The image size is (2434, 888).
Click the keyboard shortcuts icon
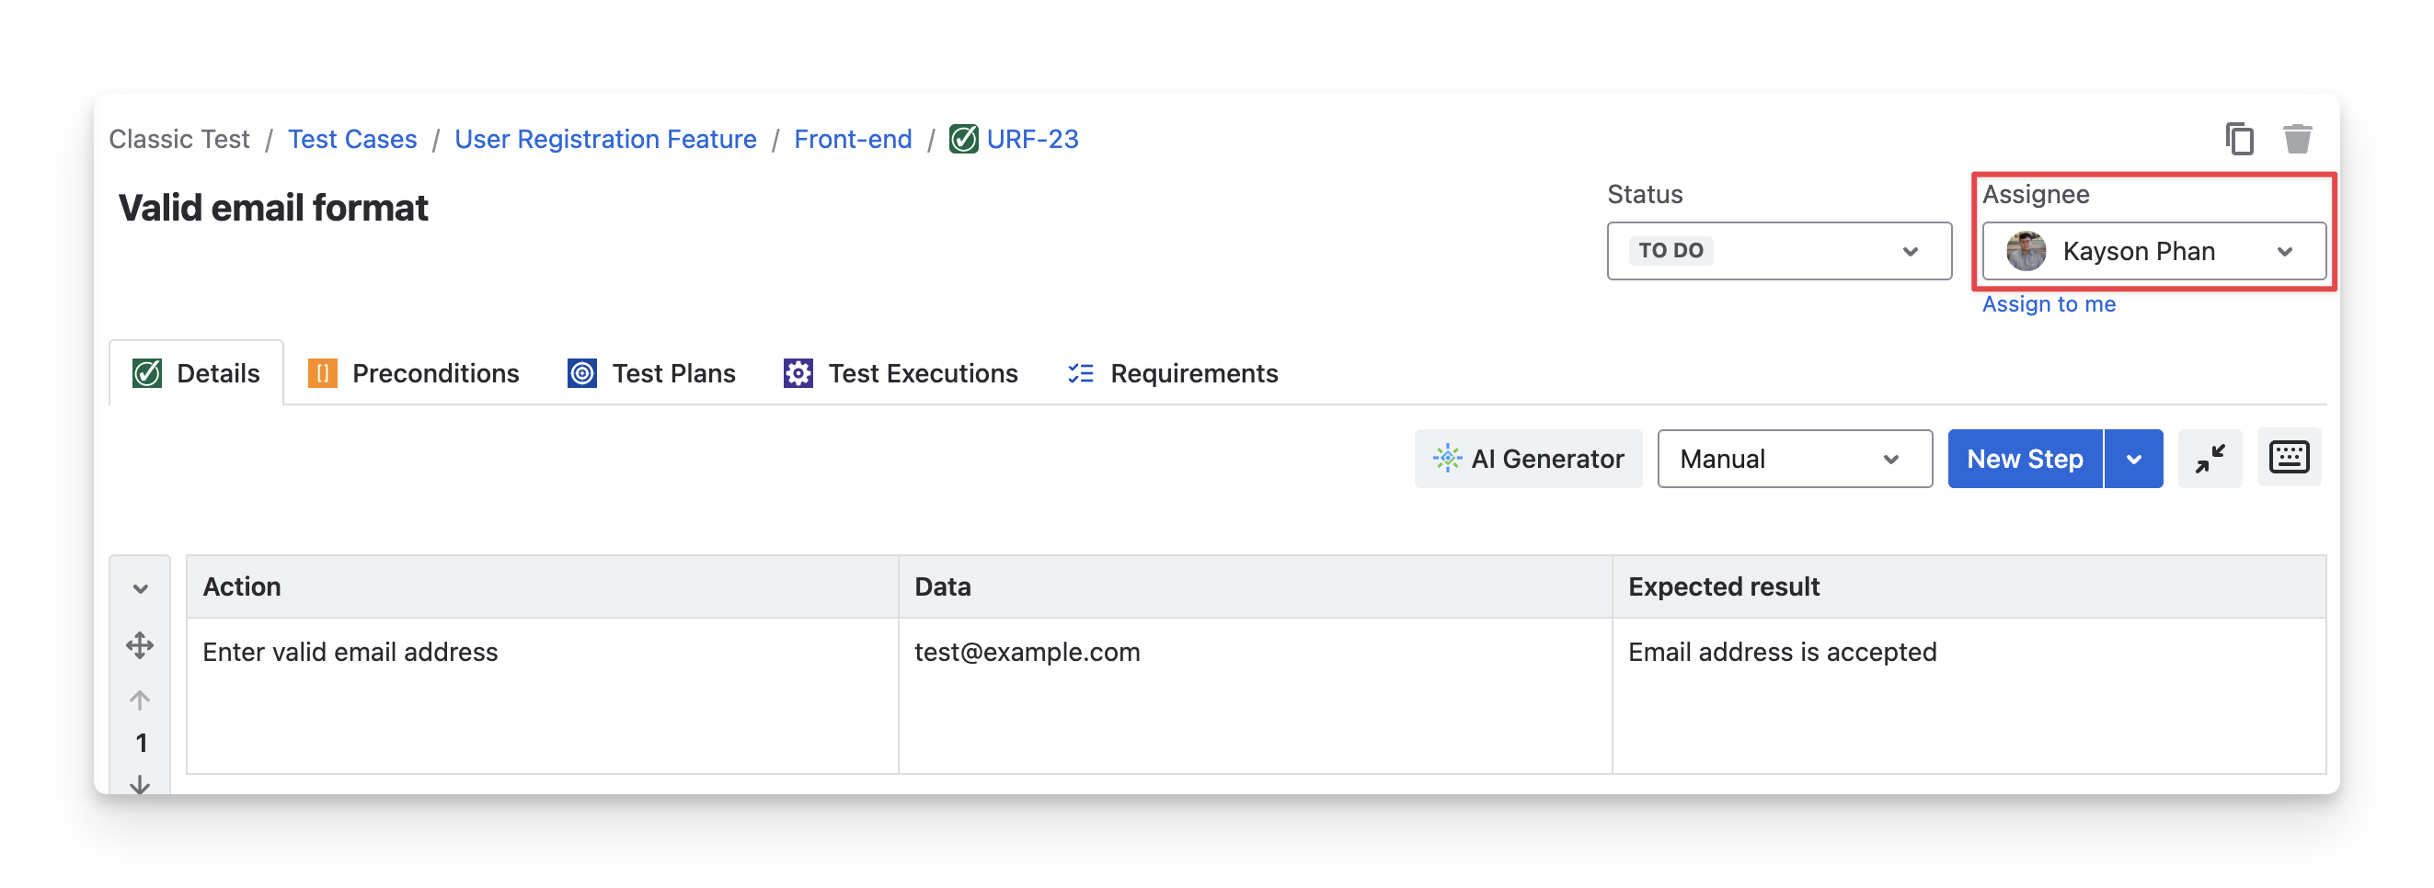tap(2289, 458)
